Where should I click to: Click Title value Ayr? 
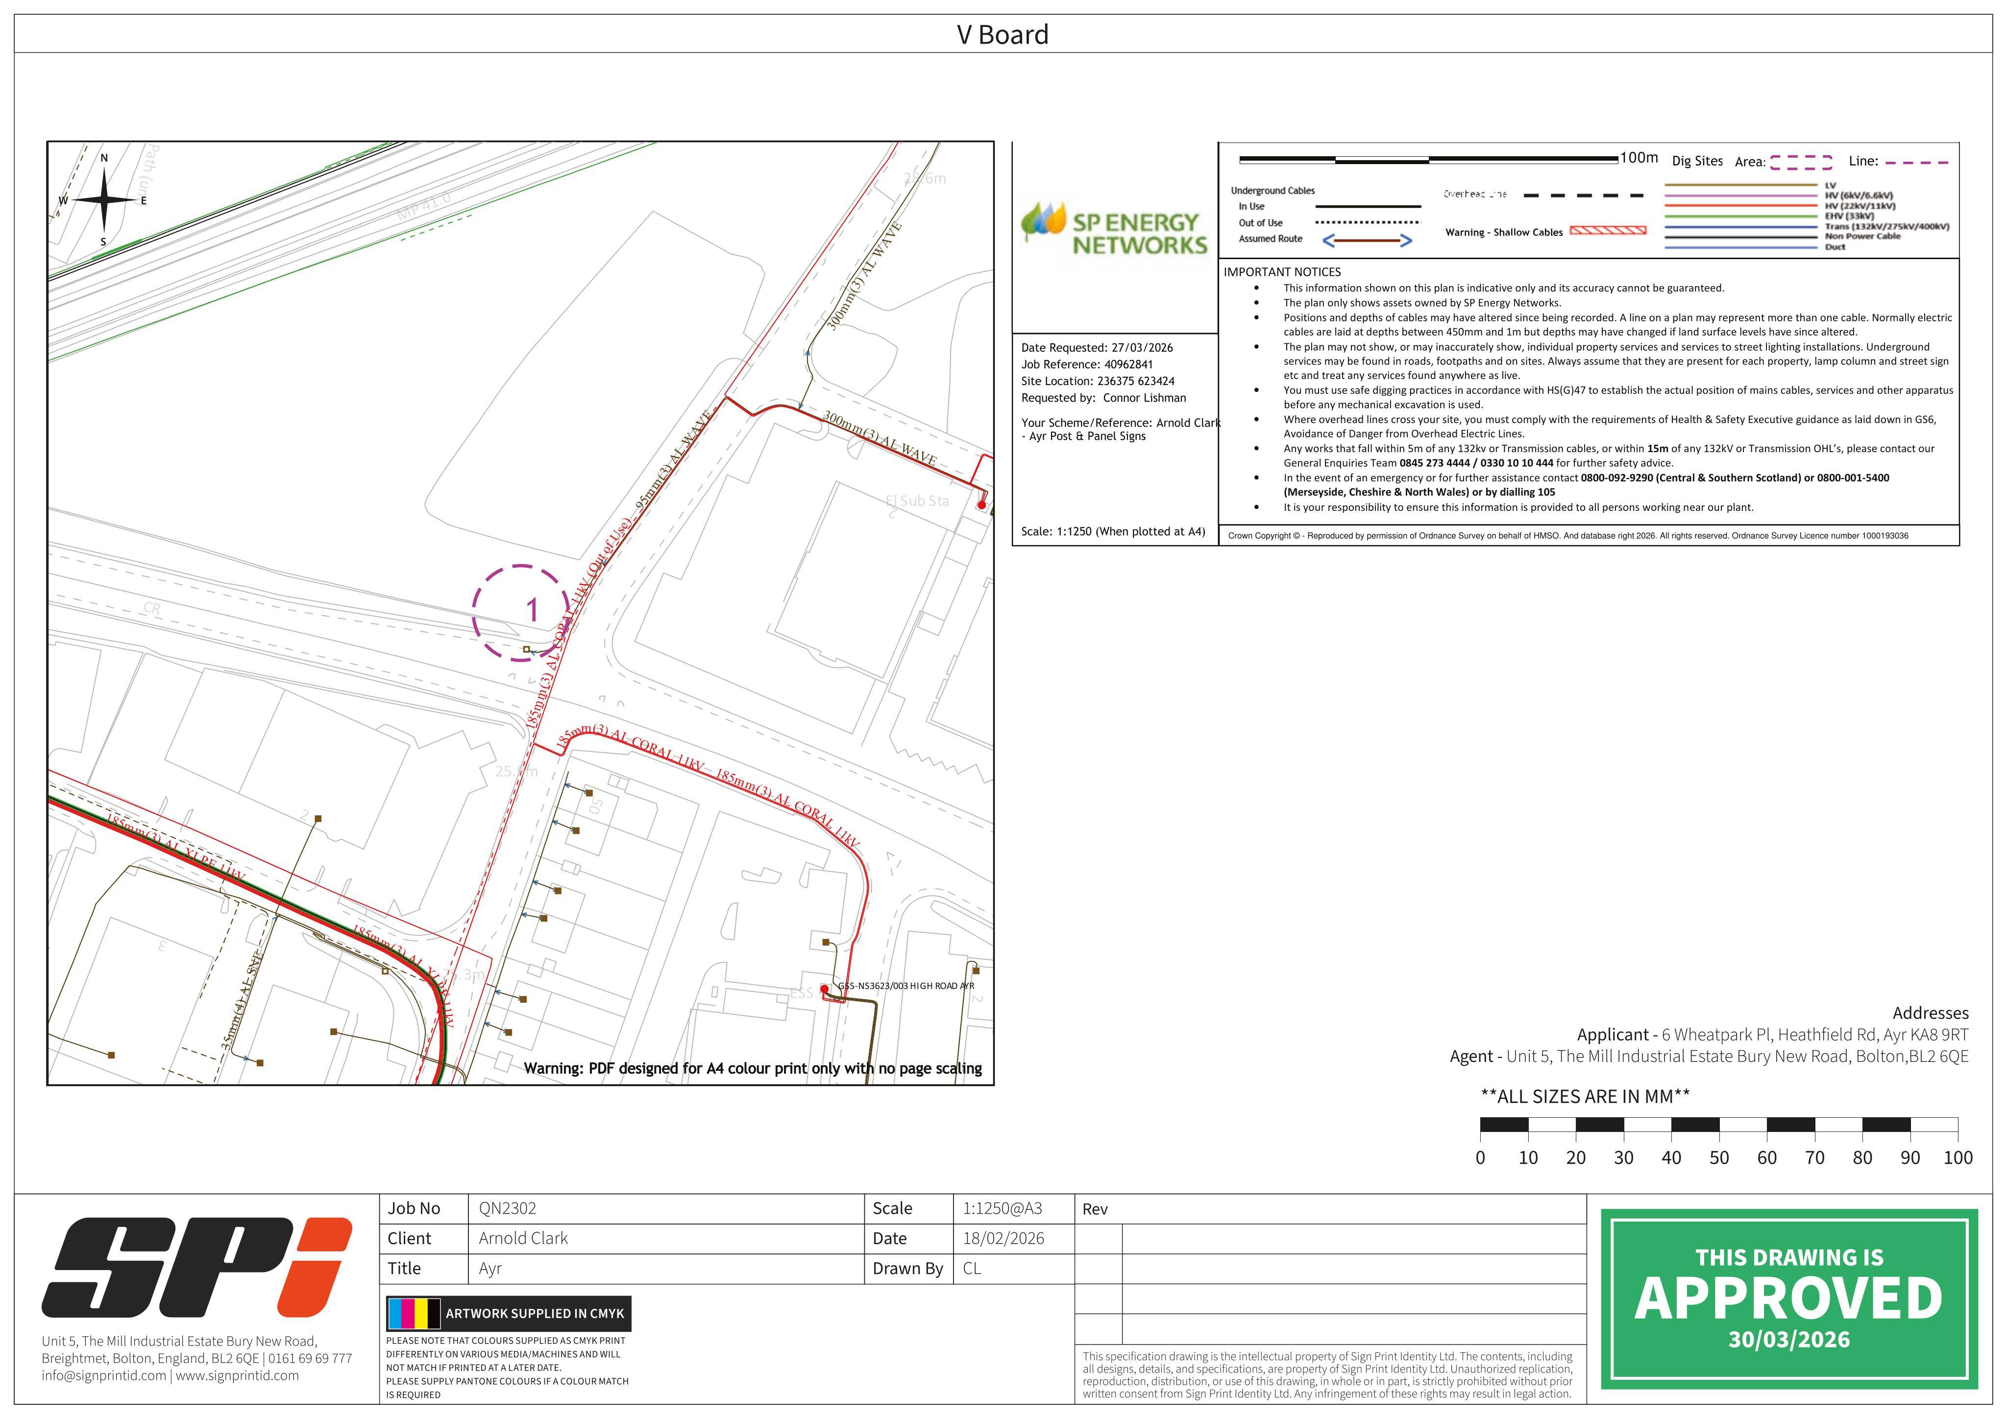(x=490, y=1269)
